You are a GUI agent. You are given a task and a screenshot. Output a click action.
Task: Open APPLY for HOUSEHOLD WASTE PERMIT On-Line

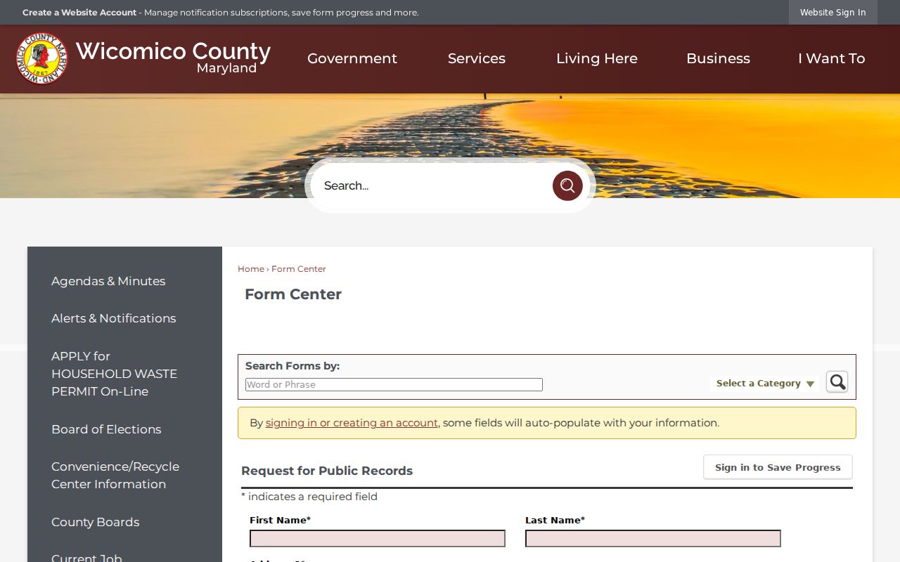(x=115, y=374)
